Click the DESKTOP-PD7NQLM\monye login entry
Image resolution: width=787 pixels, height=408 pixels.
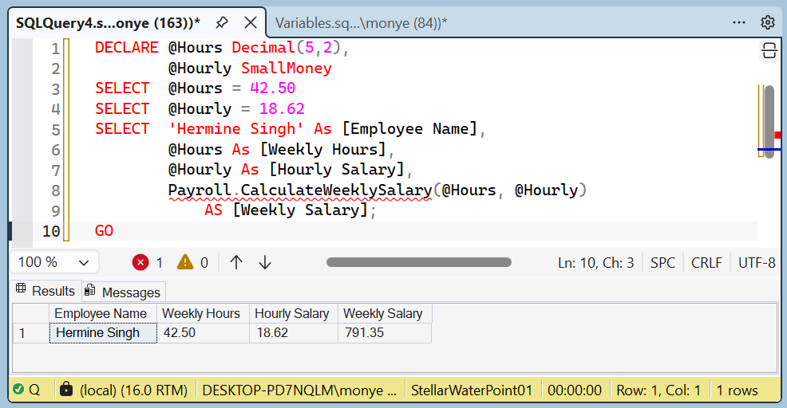point(299,390)
